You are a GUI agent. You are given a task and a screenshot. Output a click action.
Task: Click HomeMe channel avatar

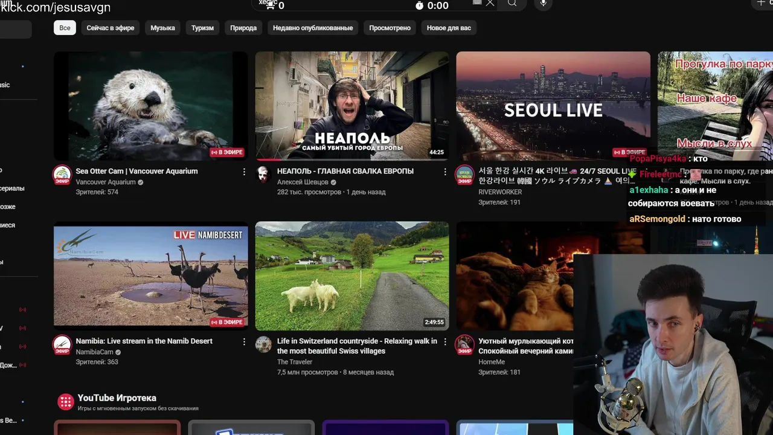point(464,344)
